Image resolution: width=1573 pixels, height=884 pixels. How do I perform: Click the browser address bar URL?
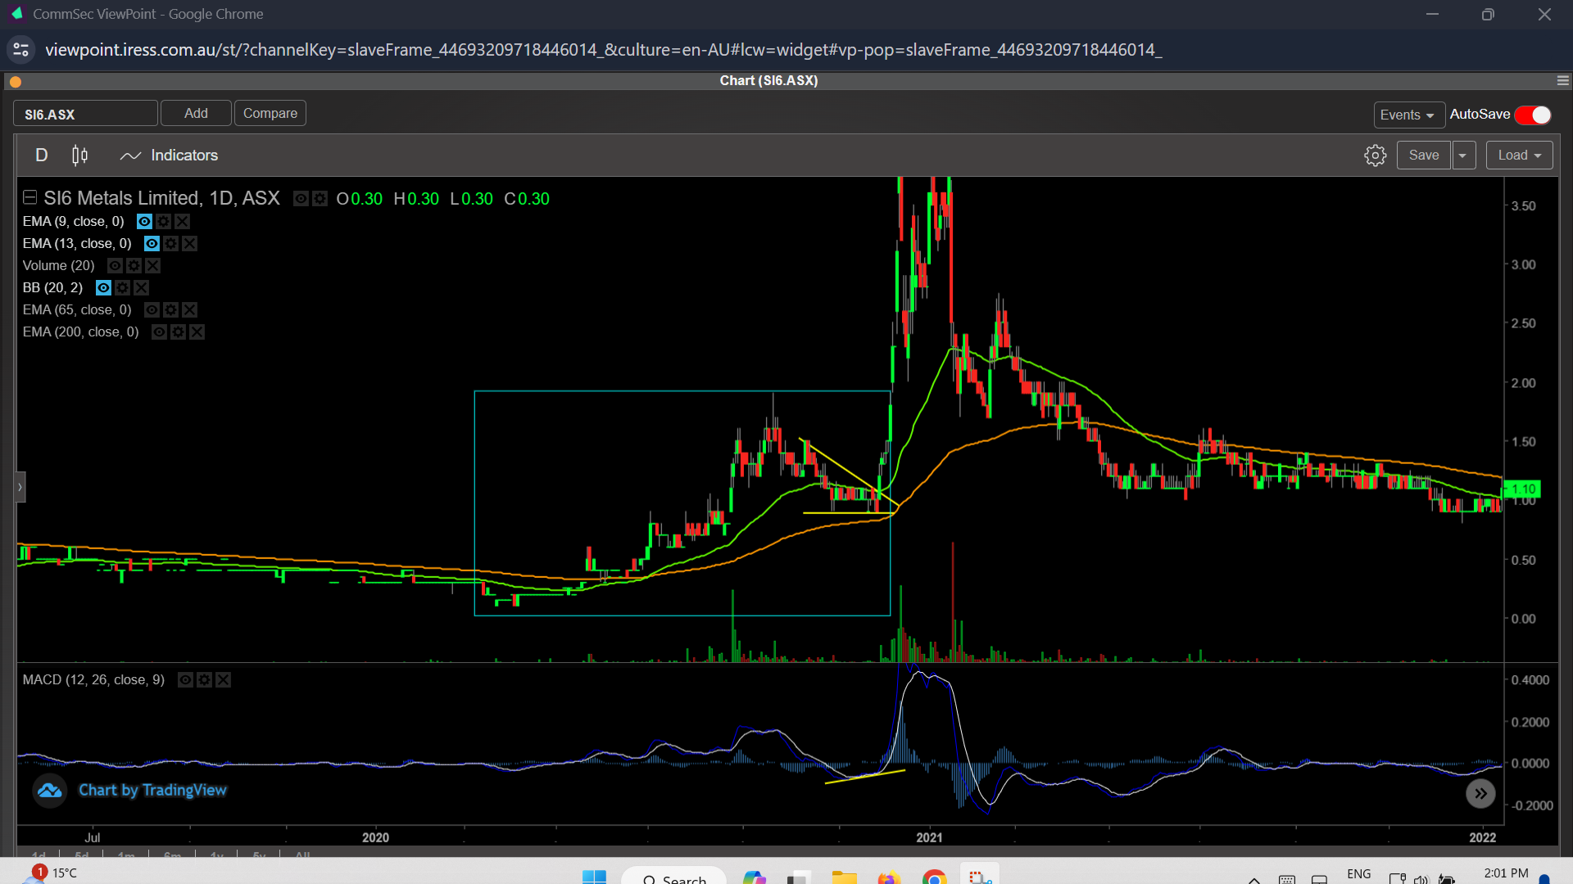click(603, 50)
